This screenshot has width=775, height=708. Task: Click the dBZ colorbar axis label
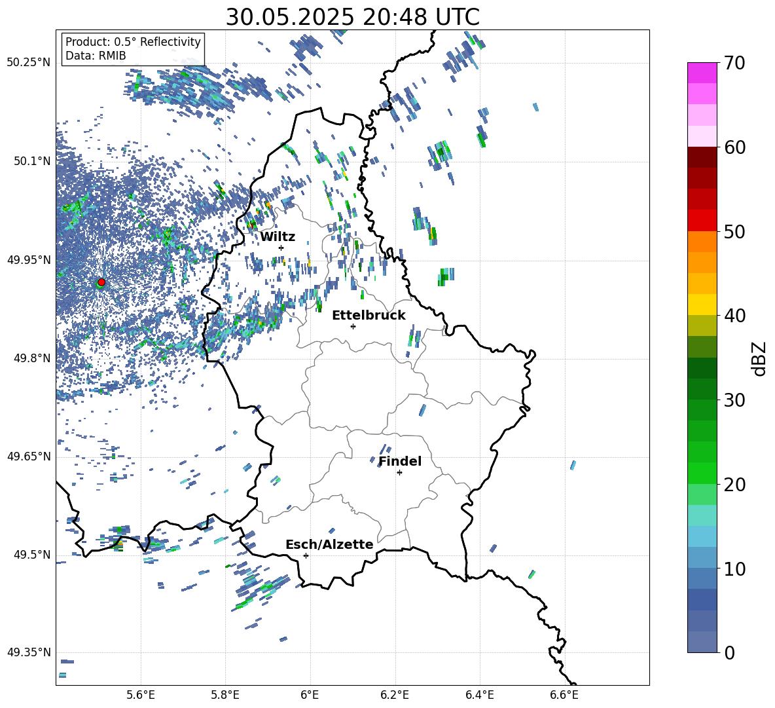click(759, 358)
